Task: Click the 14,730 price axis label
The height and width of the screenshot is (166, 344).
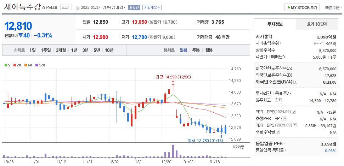Action: coord(235,69)
